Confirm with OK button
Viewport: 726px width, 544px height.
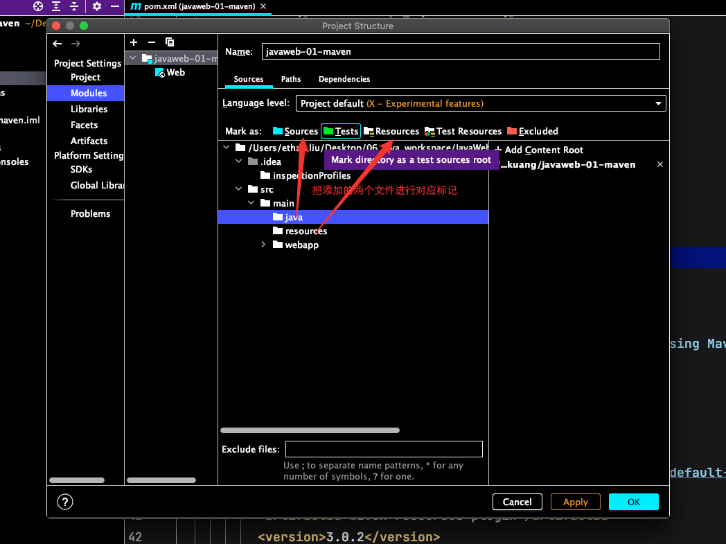click(x=633, y=502)
